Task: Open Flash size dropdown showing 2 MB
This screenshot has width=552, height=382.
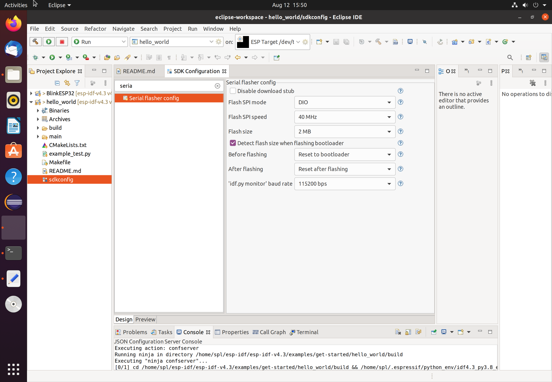Action: click(345, 131)
